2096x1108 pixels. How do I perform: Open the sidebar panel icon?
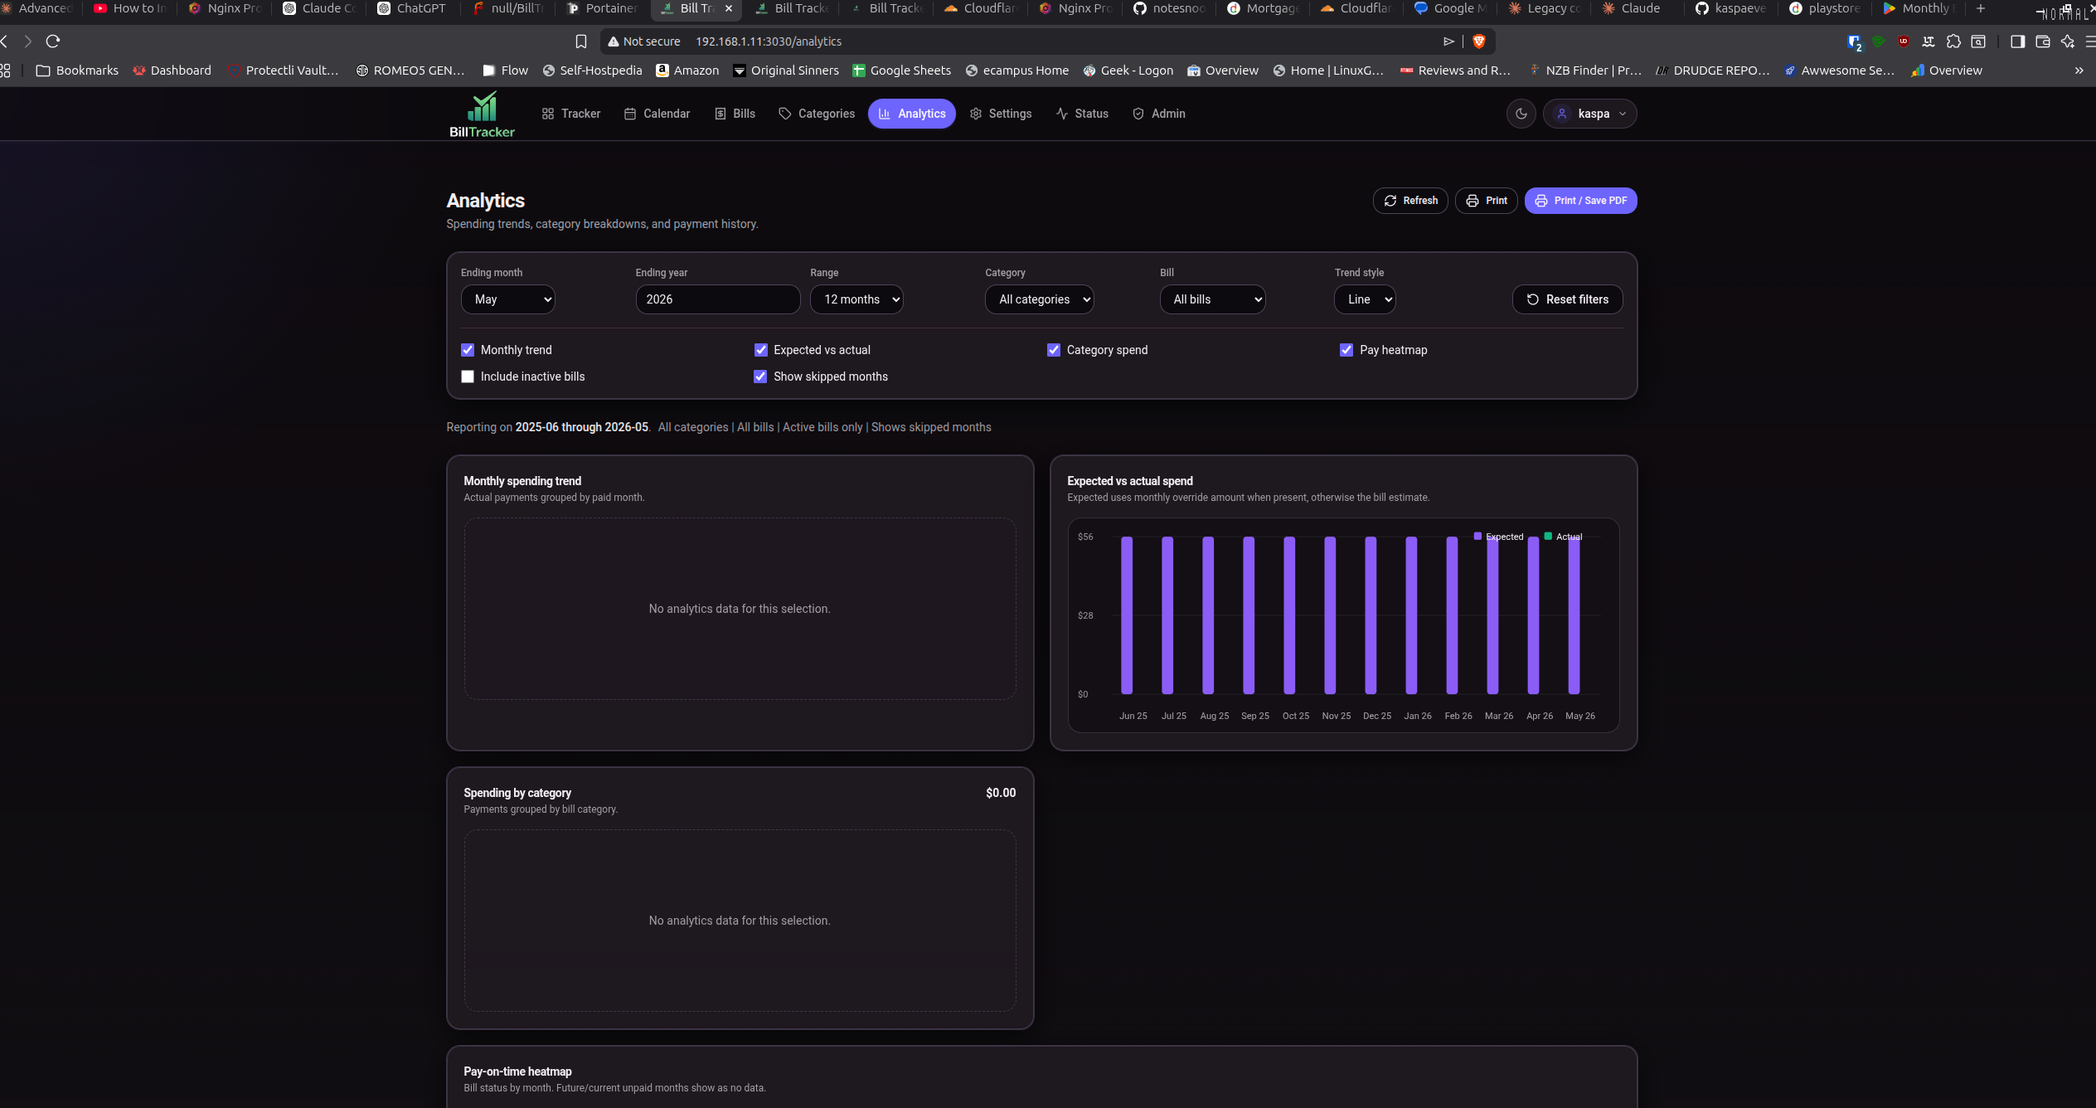[x=2017, y=41]
